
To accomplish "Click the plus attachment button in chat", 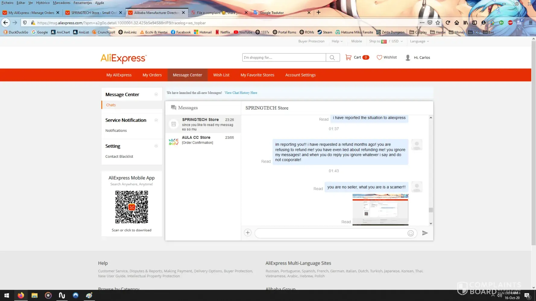I will (x=248, y=233).
